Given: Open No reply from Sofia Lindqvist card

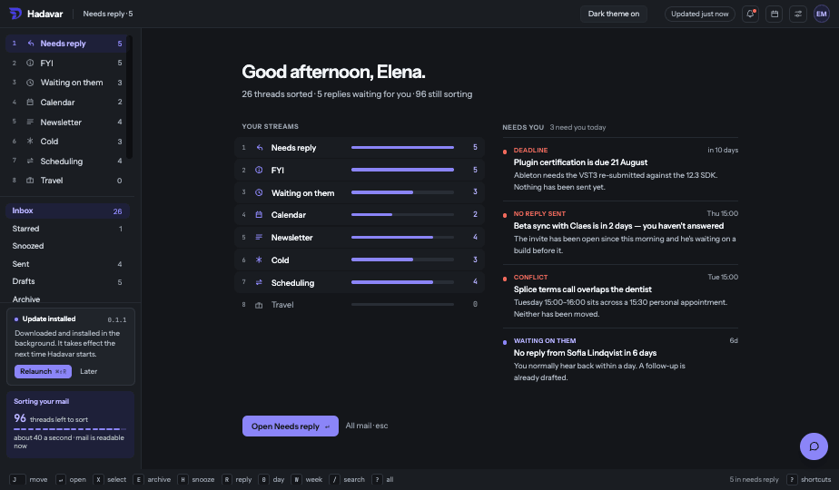Looking at the screenshot, I should [x=620, y=359].
